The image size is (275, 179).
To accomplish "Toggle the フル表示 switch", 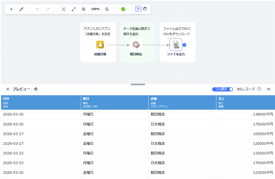I will tap(222, 89).
